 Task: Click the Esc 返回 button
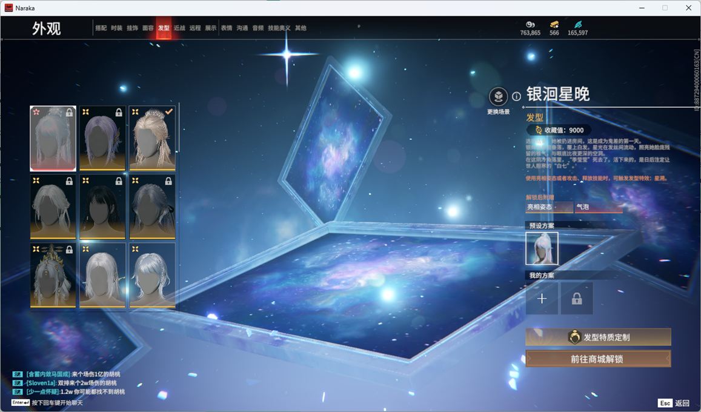click(x=674, y=403)
